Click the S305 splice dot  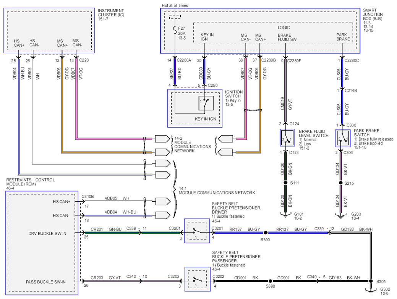point(371,281)
